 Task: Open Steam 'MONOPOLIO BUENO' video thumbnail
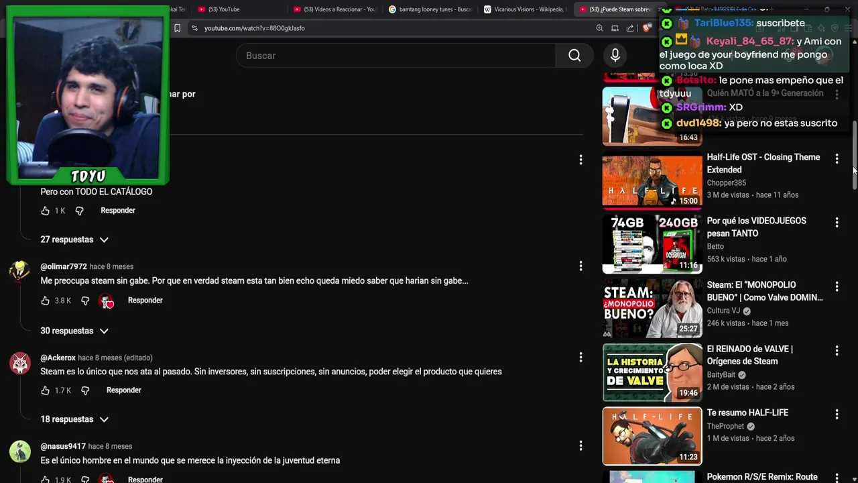[x=652, y=308]
